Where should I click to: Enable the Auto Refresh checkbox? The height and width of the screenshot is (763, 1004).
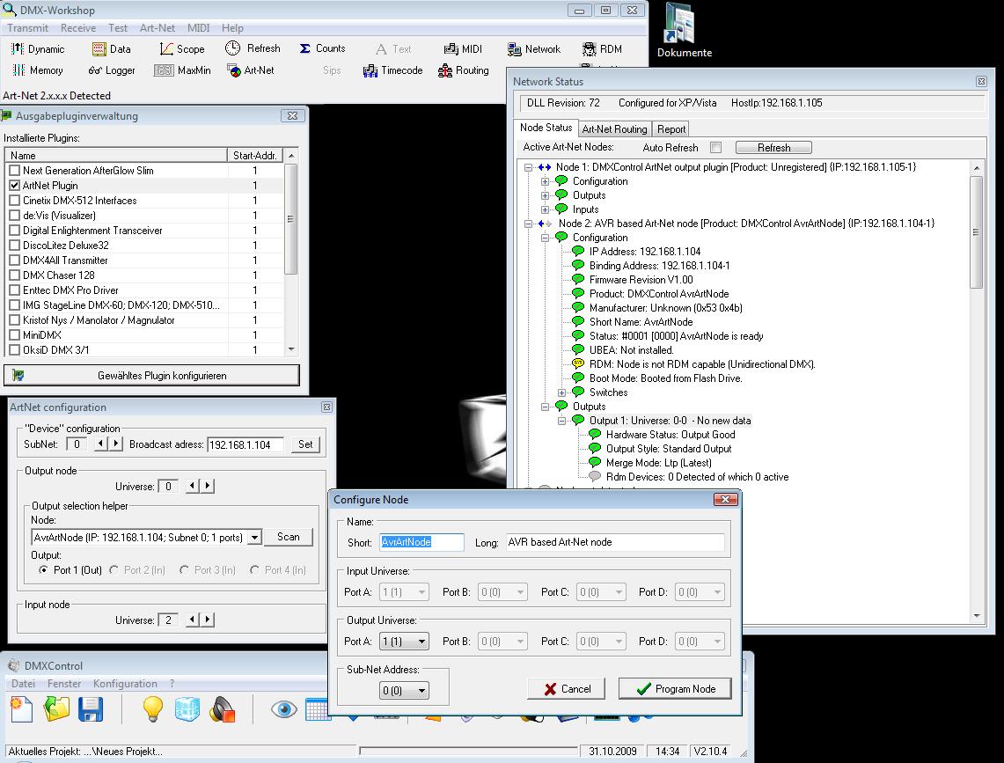(715, 148)
